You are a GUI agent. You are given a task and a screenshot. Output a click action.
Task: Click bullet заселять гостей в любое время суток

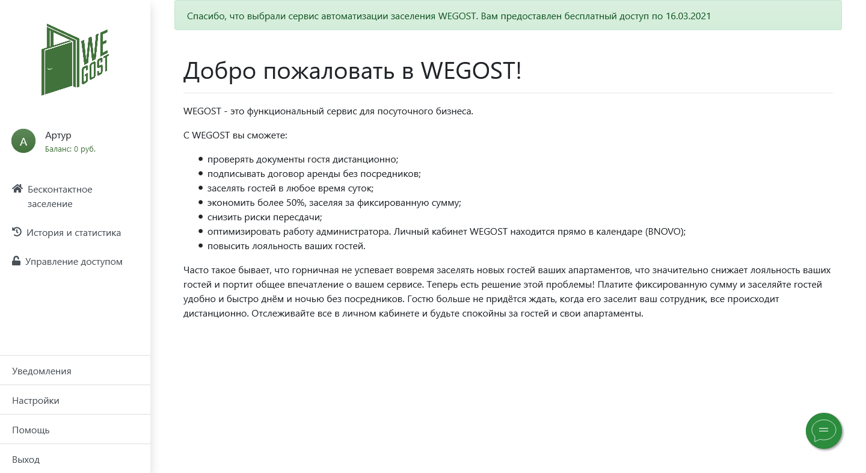click(x=290, y=188)
